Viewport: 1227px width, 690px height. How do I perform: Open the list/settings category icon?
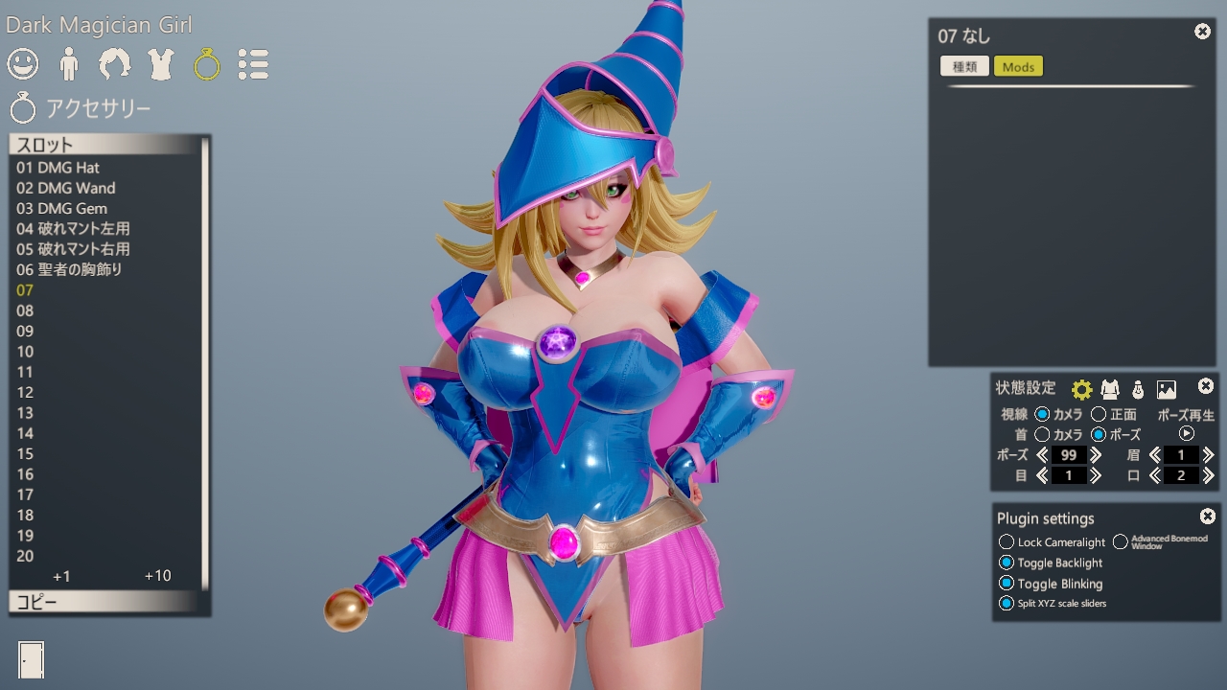click(253, 64)
